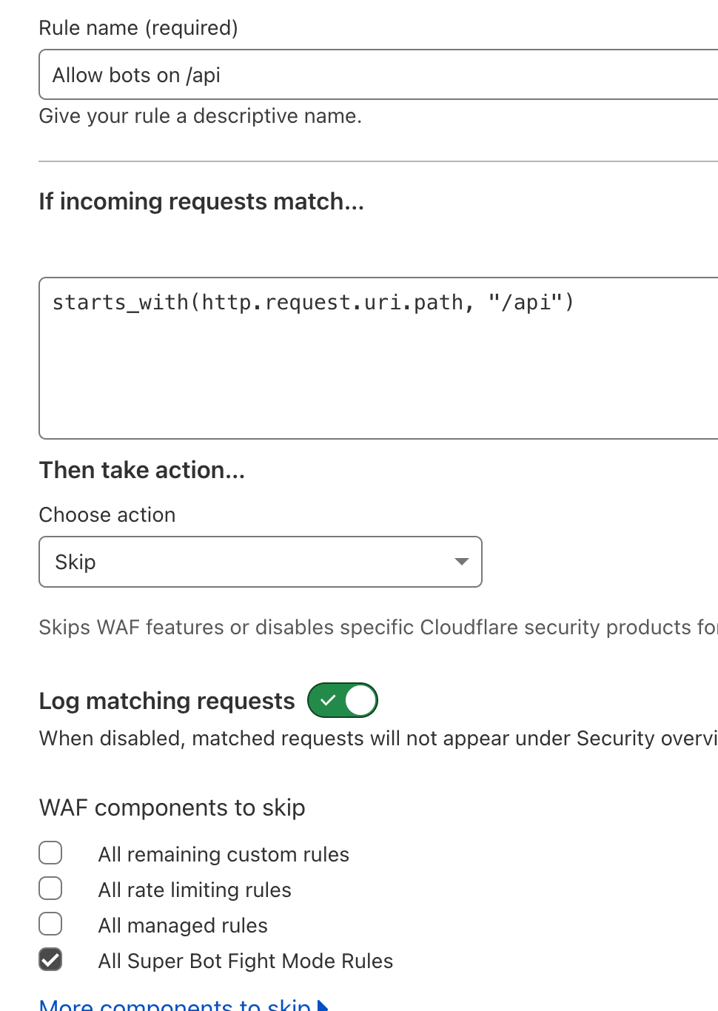Enable All rate limiting rules
Image resolution: width=718 pixels, height=1011 pixels.
[x=50, y=888]
